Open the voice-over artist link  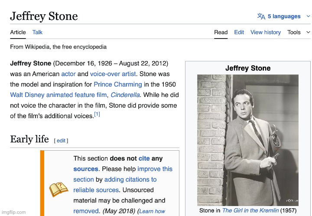point(113,74)
